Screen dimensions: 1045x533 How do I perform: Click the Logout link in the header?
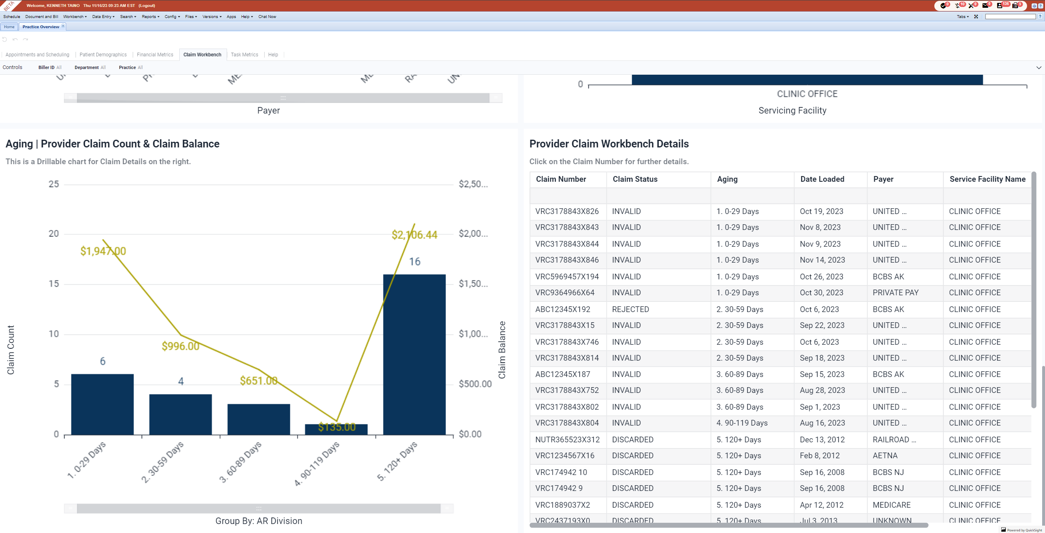[x=146, y=5]
